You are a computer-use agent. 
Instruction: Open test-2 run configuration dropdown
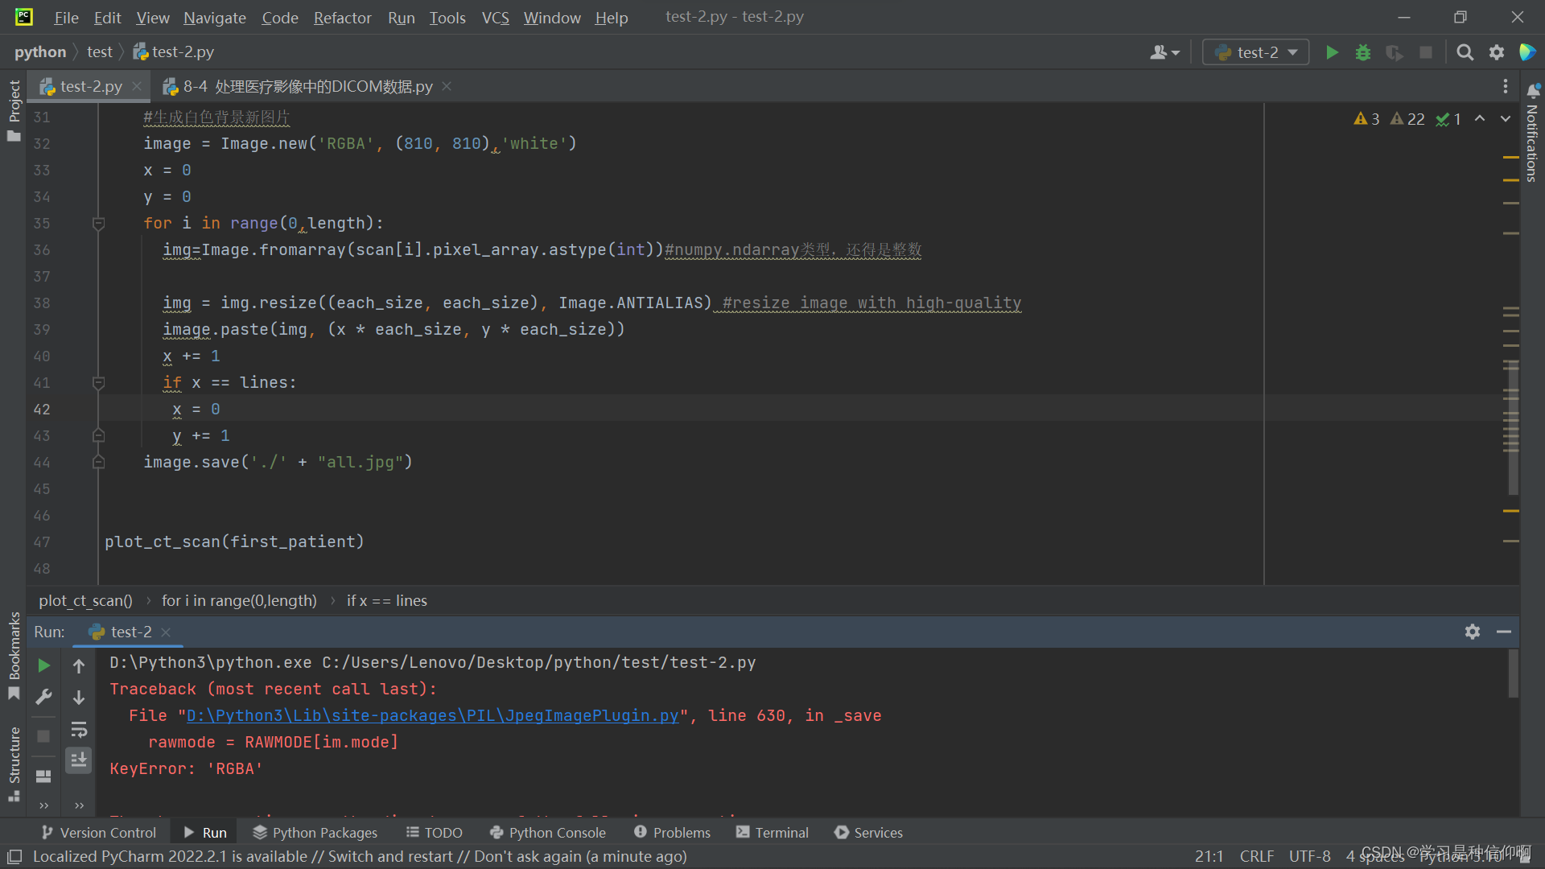point(1255,52)
